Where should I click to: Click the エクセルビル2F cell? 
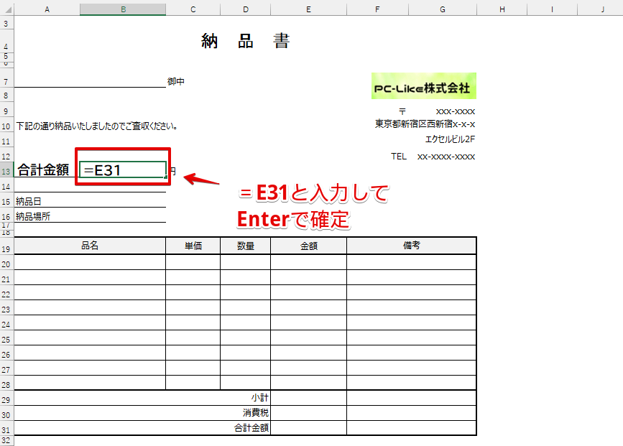(450, 139)
